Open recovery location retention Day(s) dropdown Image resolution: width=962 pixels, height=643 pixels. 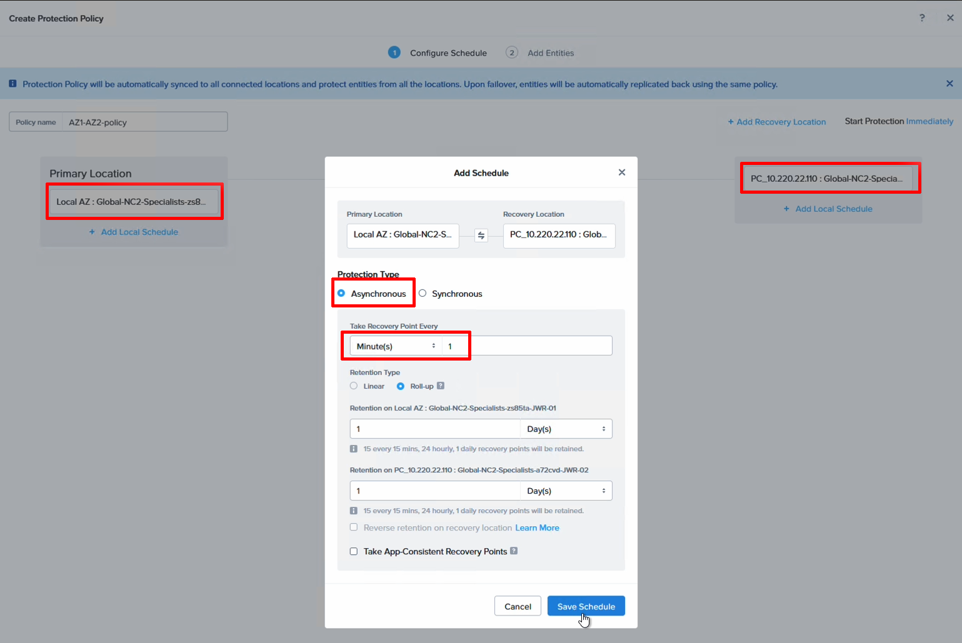pos(566,491)
